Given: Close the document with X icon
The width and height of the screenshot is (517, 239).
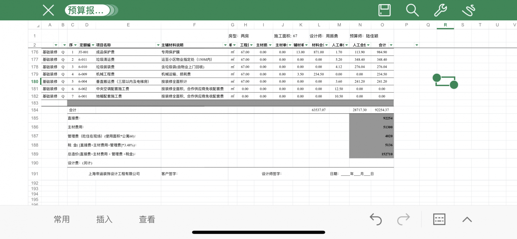Looking at the screenshot, I should click(48, 10).
